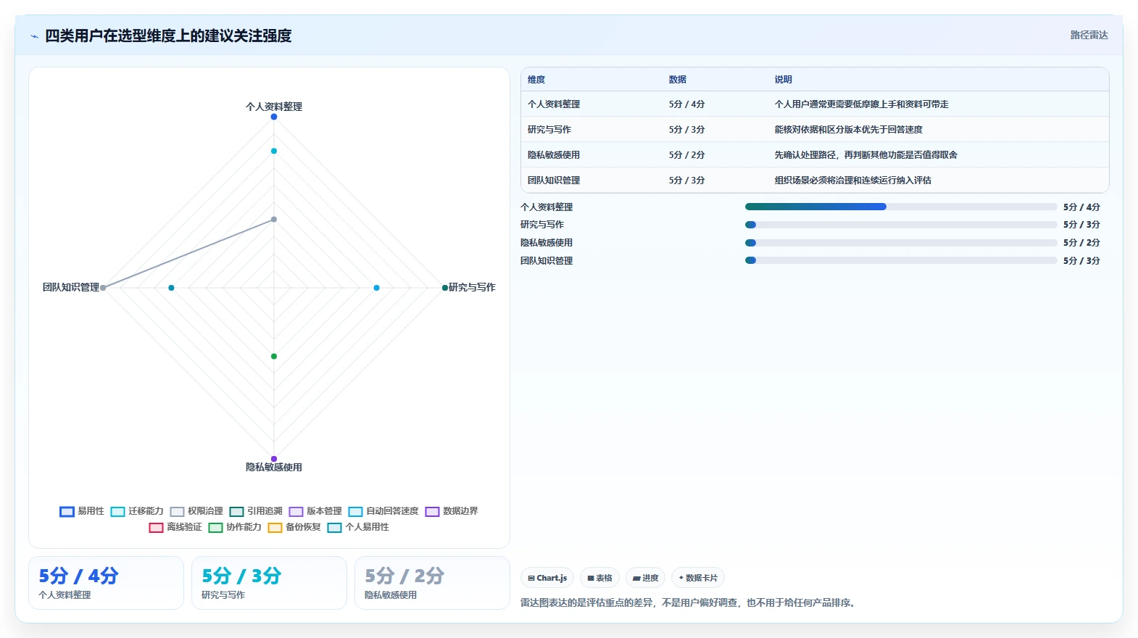1138x638 pixels.
Task: Click the 团队知识管理 radar axis label
Action: [x=71, y=287]
